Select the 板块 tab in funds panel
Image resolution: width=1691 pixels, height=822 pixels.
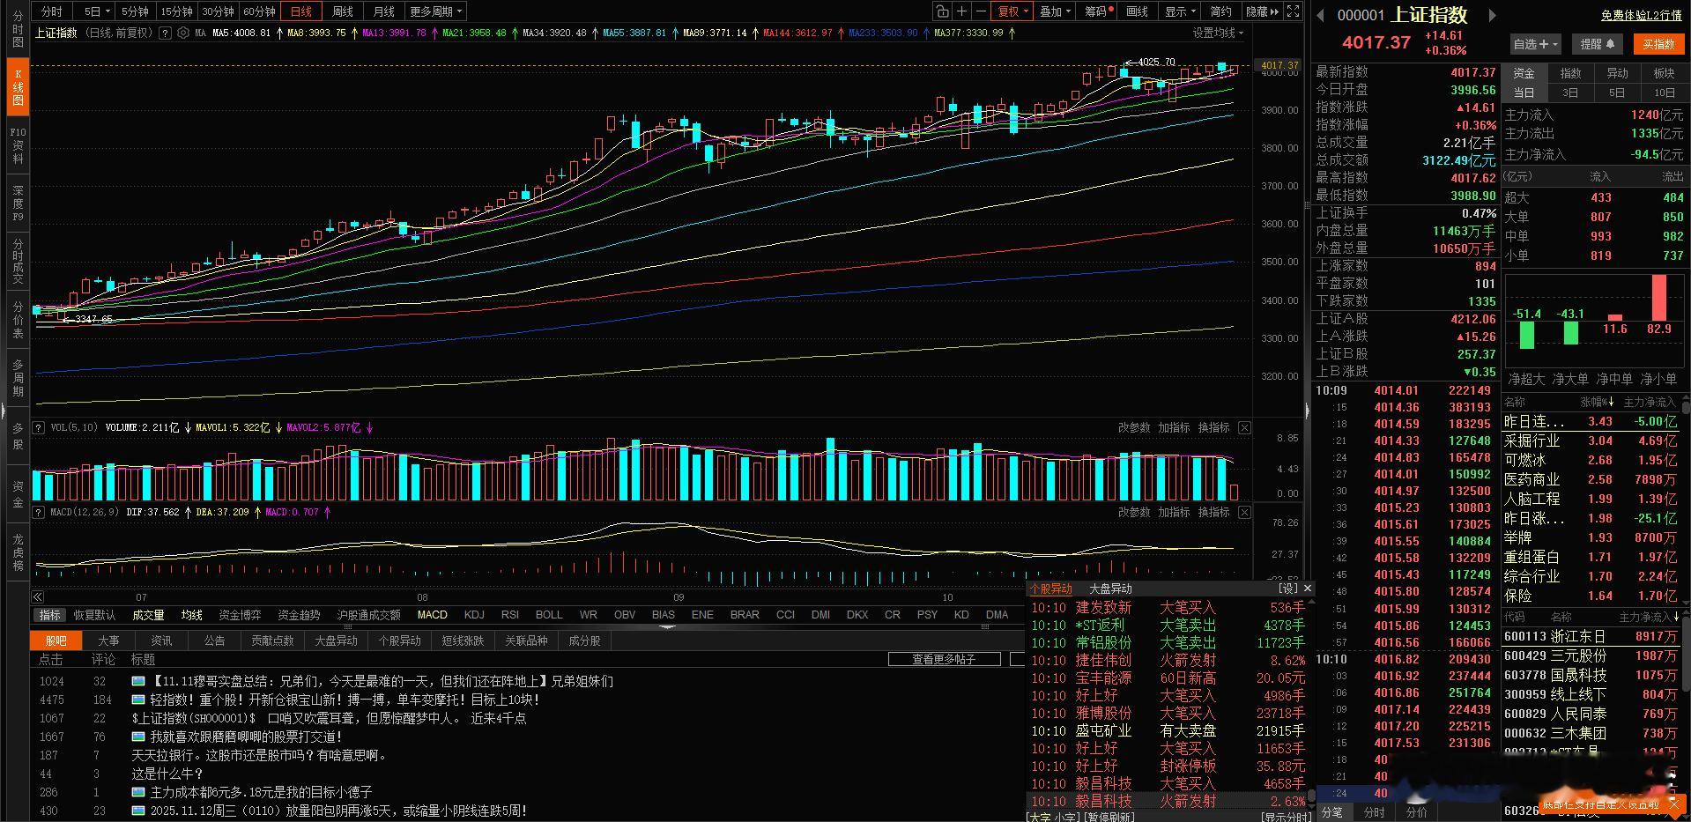(x=1664, y=73)
